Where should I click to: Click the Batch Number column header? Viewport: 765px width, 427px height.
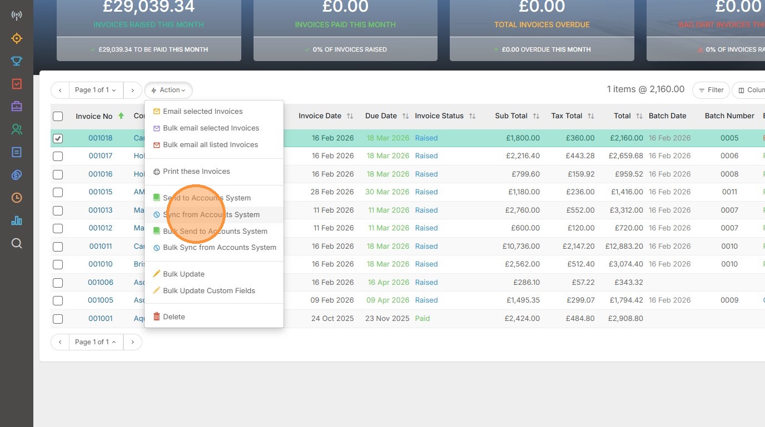(x=729, y=116)
